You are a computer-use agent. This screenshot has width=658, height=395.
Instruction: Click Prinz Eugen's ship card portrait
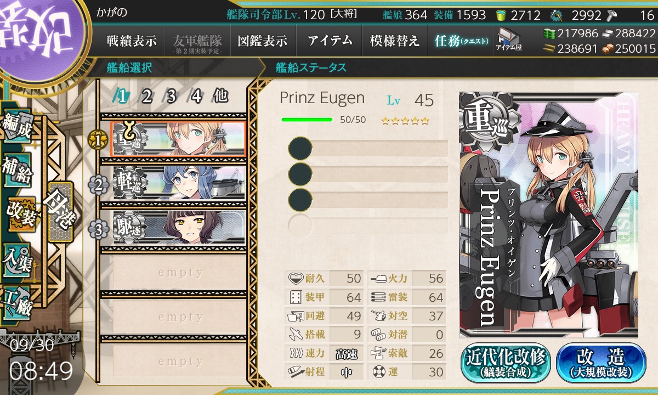point(548,215)
